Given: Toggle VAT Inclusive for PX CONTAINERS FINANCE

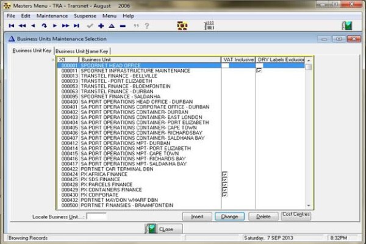Looking at the screenshot, I should pyautogui.click(x=224, y=190).
